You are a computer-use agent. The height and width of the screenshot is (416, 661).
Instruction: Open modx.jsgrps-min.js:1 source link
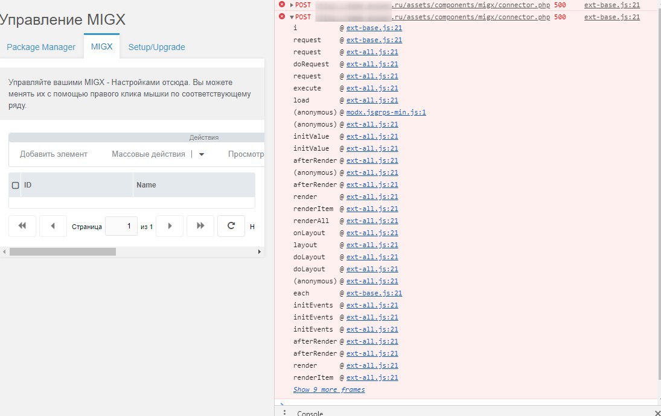coord(386,112)
